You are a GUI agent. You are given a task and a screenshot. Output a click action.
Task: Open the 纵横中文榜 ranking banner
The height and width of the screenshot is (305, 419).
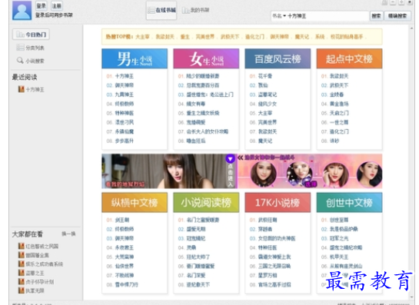click(x=135, y=203)
